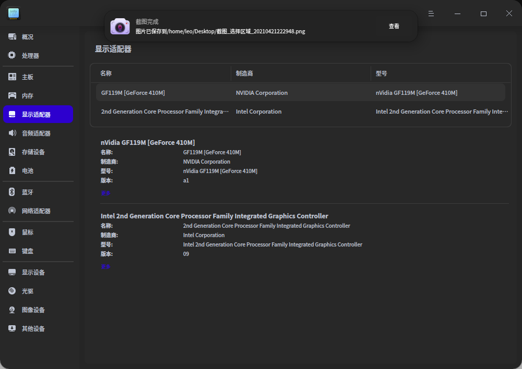Select the 电池 battery icon
This screenshot has width=522, height=369.
pos(12,171)
